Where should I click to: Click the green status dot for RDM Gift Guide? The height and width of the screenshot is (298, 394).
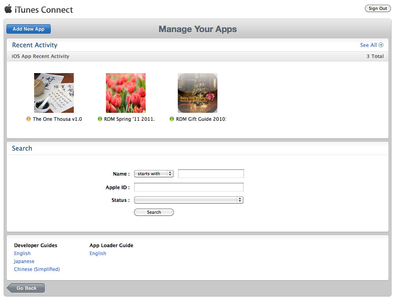coord(172,119)
